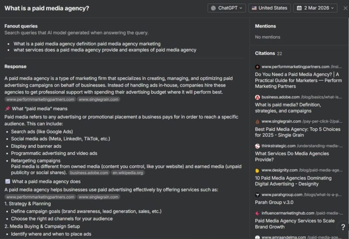Click the singlegrain.com favicon in citations
The width and height of the screenshot is (349, 239).
tap(257, 122)
